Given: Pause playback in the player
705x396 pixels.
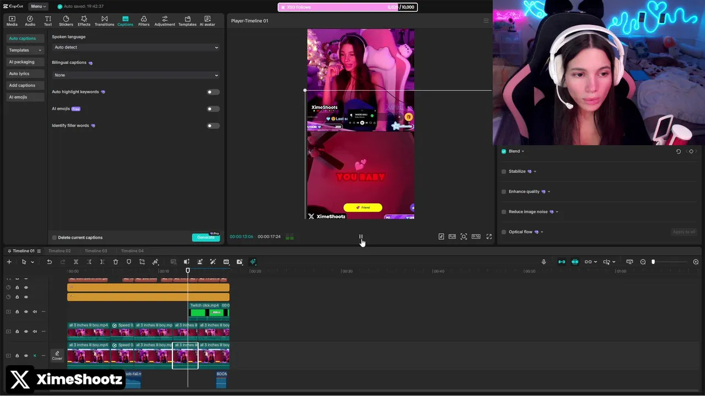Looking at the screenshot, I should 361,237.
